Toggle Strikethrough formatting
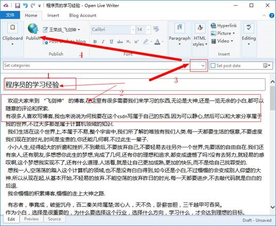Viewport: 276px width, 226px height. [120, 41]
